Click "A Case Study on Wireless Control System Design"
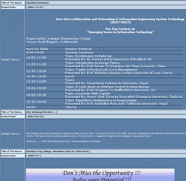This screenshot has width=186, height=181. tap(112, 87)
